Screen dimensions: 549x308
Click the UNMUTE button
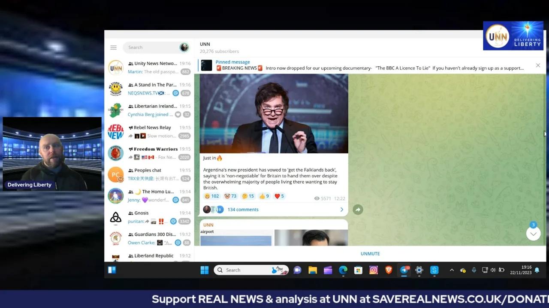[x=370, y=254]
